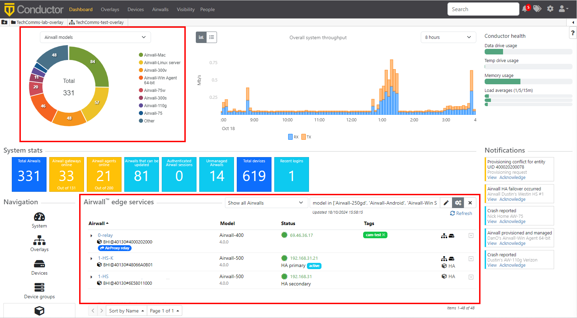Open the settings gear icon

(550, 9)
